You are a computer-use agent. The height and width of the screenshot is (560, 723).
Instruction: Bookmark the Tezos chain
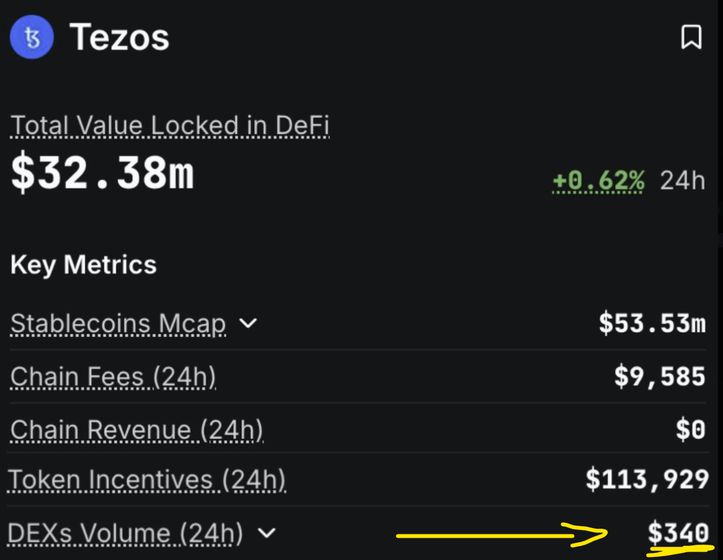(691, 38)
